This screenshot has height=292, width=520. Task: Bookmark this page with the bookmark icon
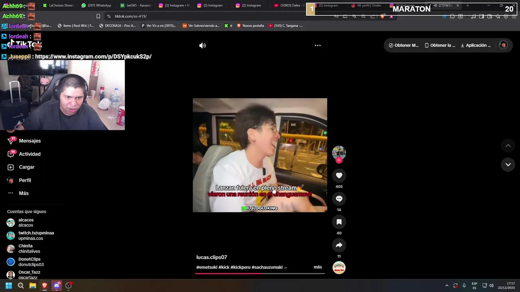[x=98, y=16]
